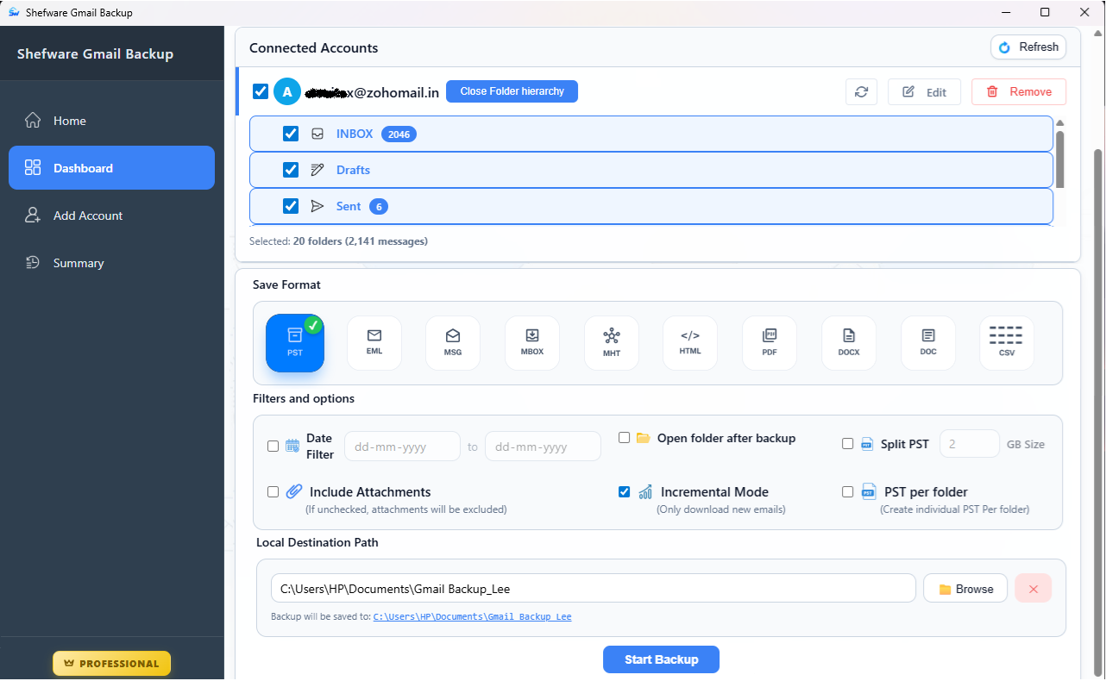Click the Sent folder count badge 6
Image resolution: width=1106 pixels, height=681 pixels.
click(379, 207)
